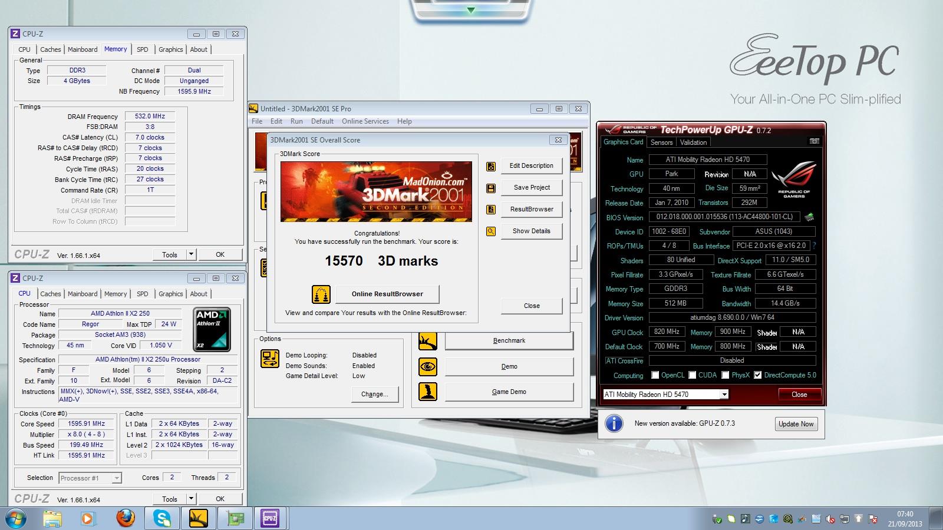Click the ResultBrowser icon beside its button

491,210
